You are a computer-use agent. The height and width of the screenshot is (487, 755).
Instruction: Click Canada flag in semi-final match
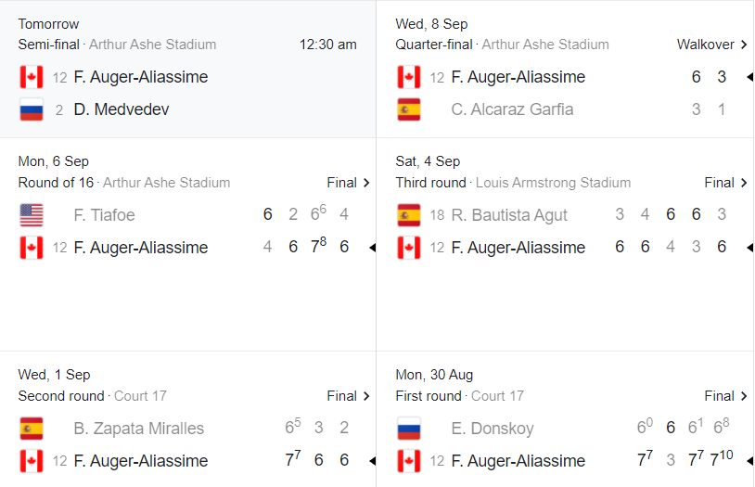pos(32,77)
